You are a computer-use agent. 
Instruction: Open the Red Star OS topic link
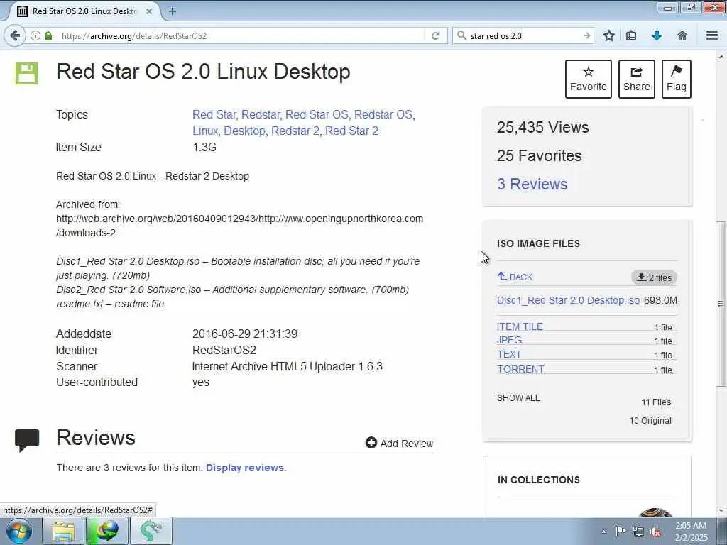tap(317, 114)
